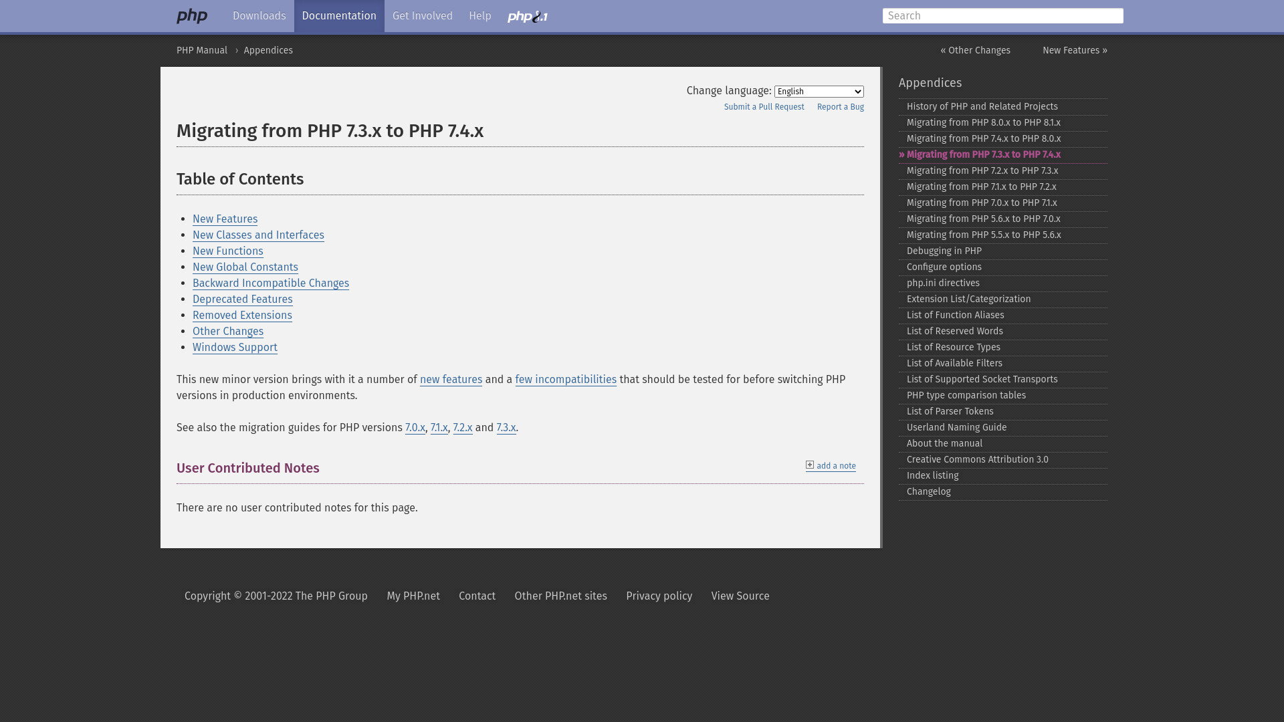
Task: Open Appendices sidebar heading
Action: 930,83
